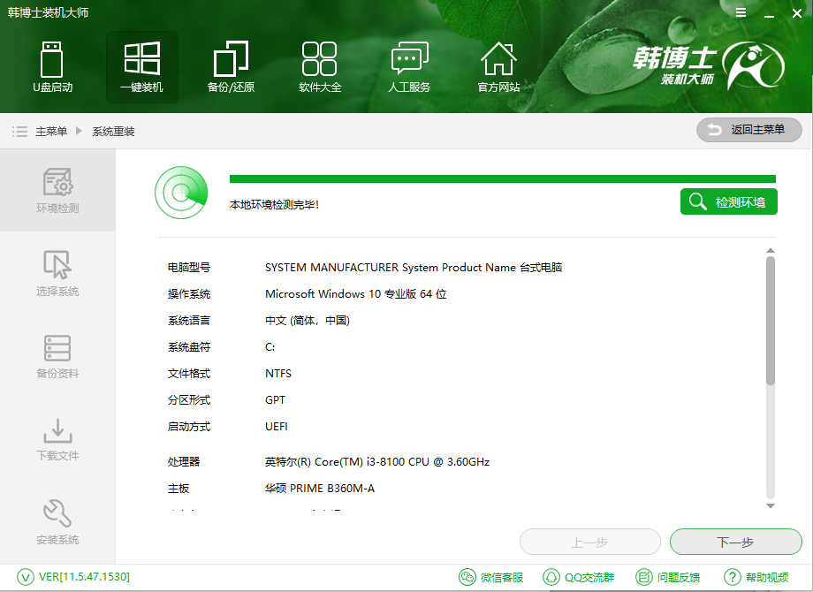Select the 一键装机 one-click install icon

tap(141, 66)
